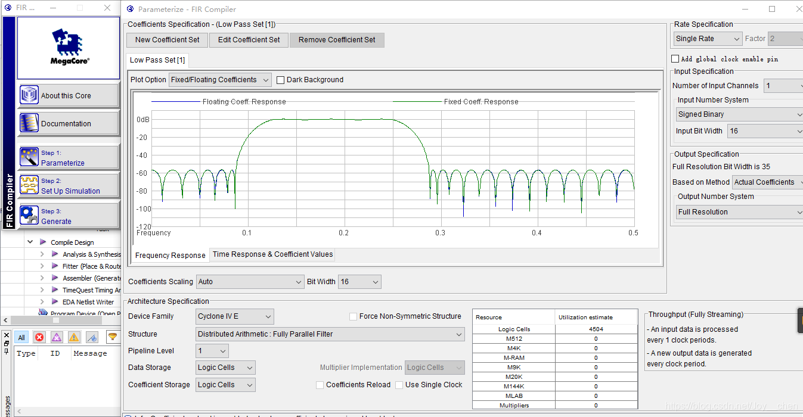This screenshot has height=417, width=803.
Task: Click the yellow warning filter icon
Action: click(74, 337)
